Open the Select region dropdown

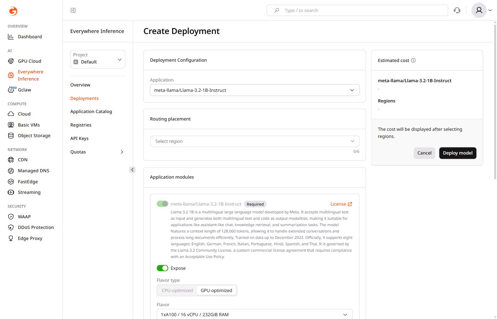pyautogui.click(x=255, y=141)
